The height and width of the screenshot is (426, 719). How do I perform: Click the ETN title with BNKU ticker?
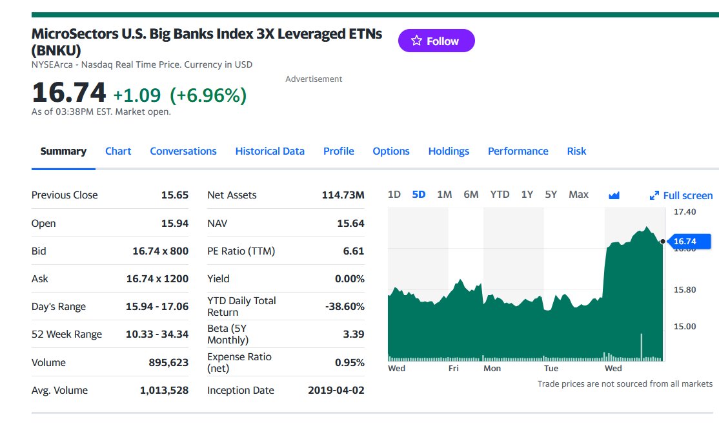point(207,42)
